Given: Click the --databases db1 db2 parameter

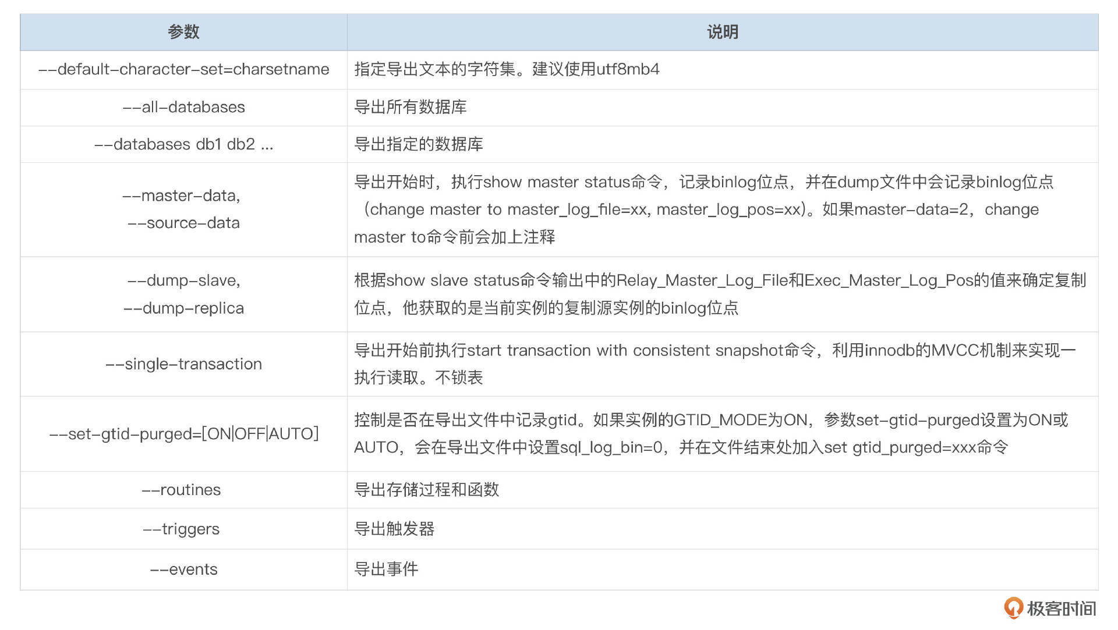Looking at the screenshot, I should click(x=183, y=144).
